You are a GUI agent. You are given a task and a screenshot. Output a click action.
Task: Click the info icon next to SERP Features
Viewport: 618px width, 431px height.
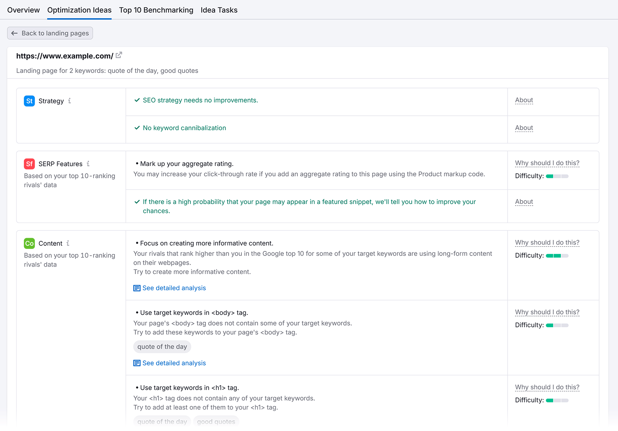(x=88, y=164)
